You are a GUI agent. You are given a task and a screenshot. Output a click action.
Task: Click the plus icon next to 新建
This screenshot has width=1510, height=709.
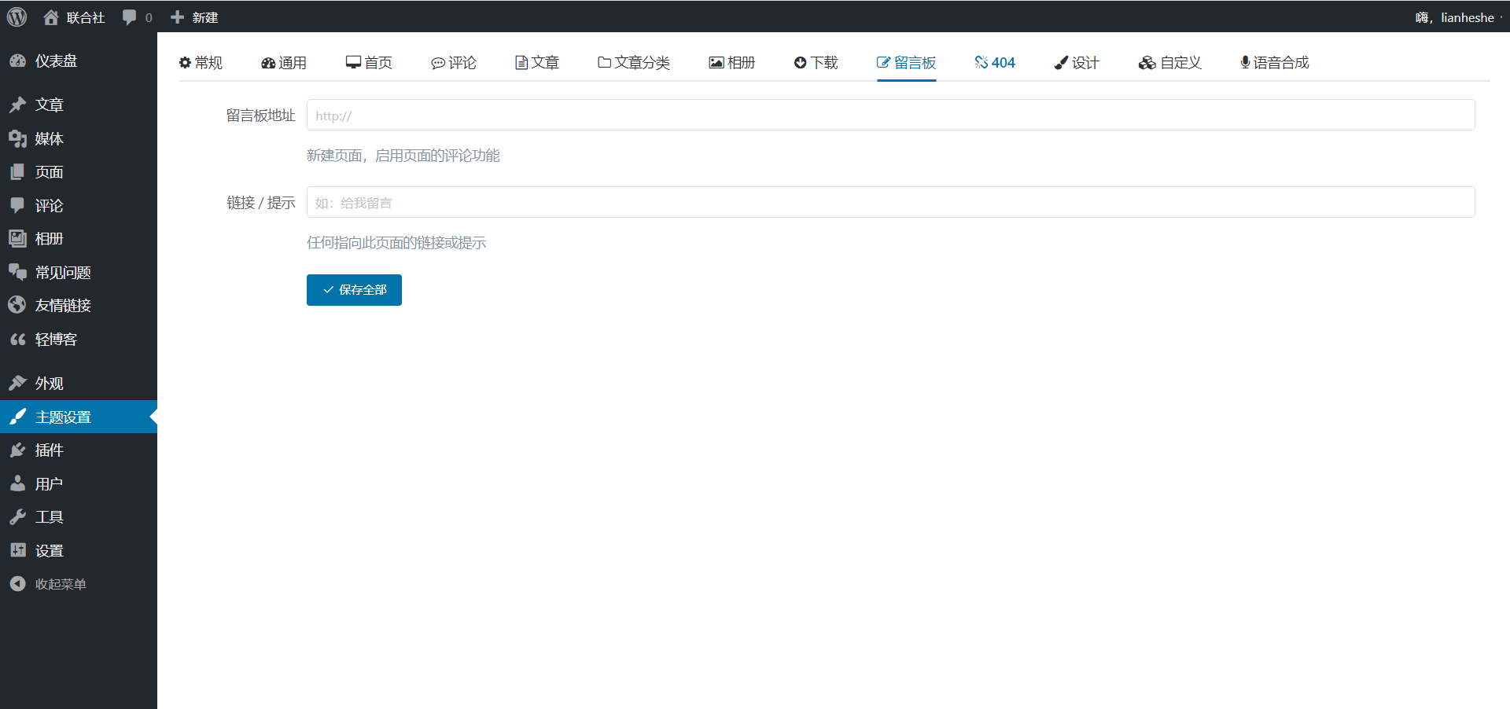pyautogui.click(x=178, y=17)
